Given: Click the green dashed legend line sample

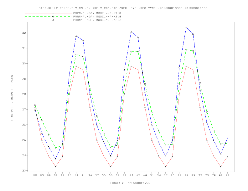Looking at the screenshot, I should [49, 17].
